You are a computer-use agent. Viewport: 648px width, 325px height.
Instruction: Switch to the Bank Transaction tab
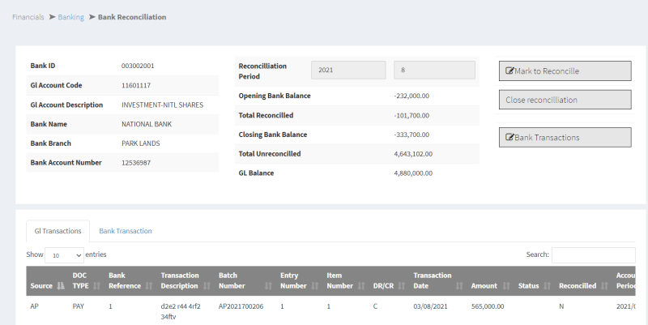coord(126,231)
